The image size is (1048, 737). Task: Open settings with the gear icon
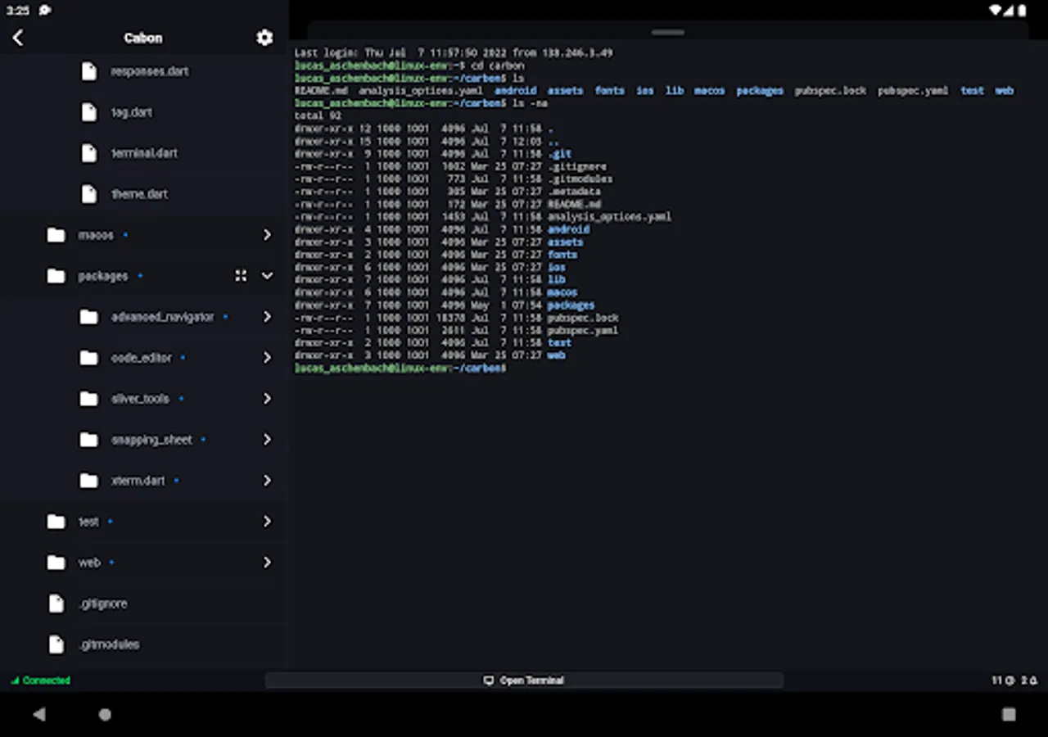pyautogui.click(x=264, y=38)
